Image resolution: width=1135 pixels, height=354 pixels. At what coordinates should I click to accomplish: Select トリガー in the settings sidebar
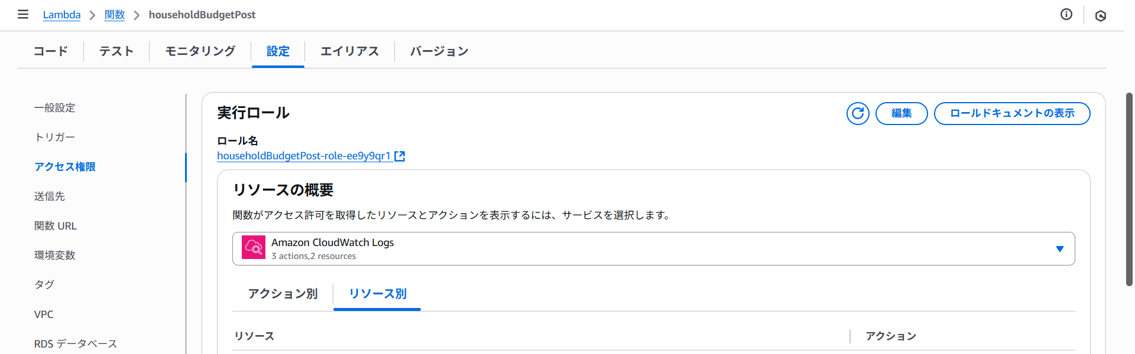55,137
